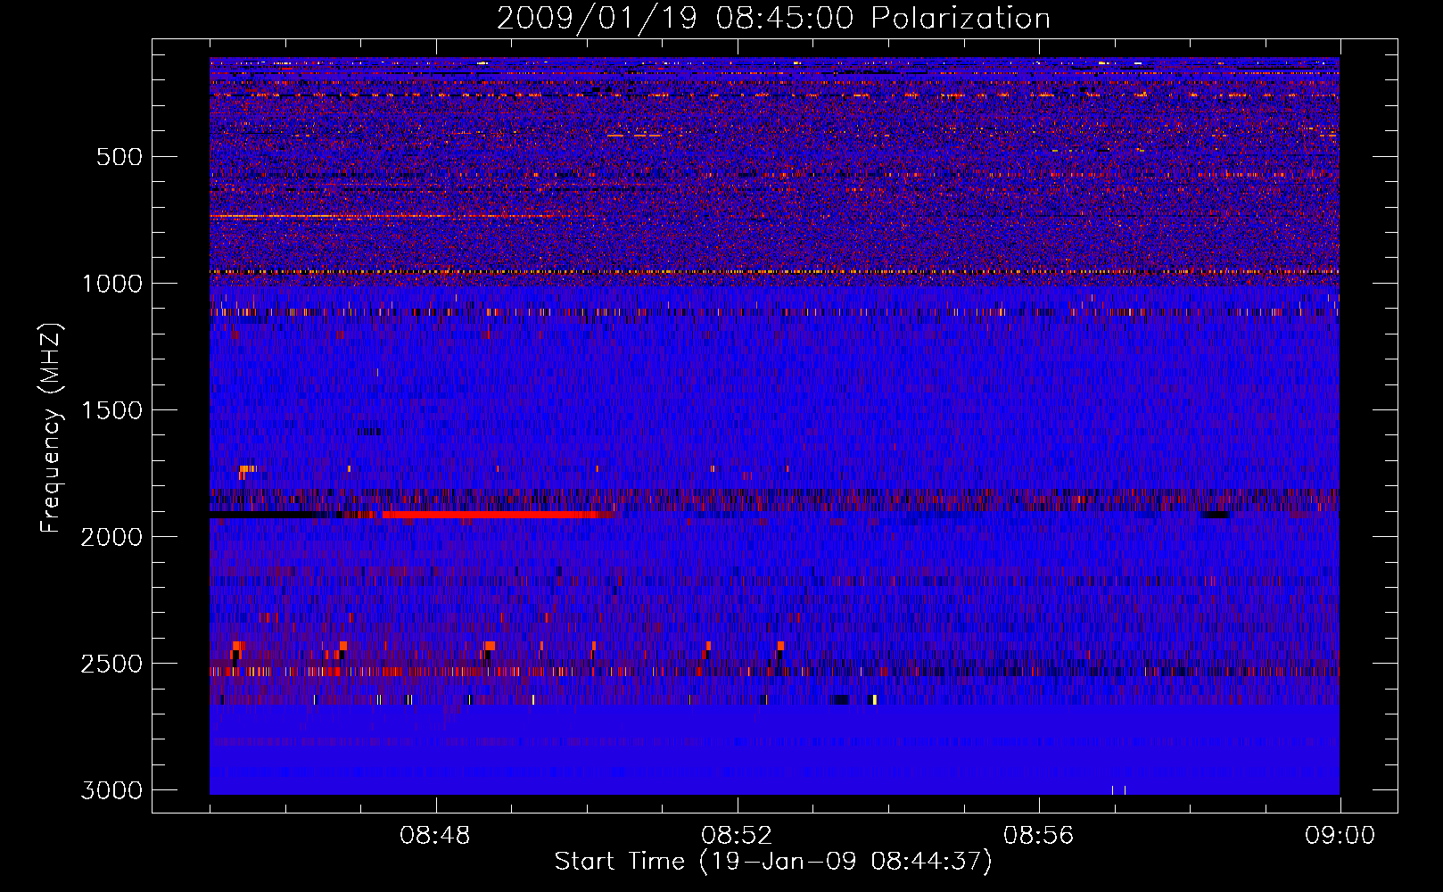Click the long bright red band near 1900 MHz

[491, 515]
